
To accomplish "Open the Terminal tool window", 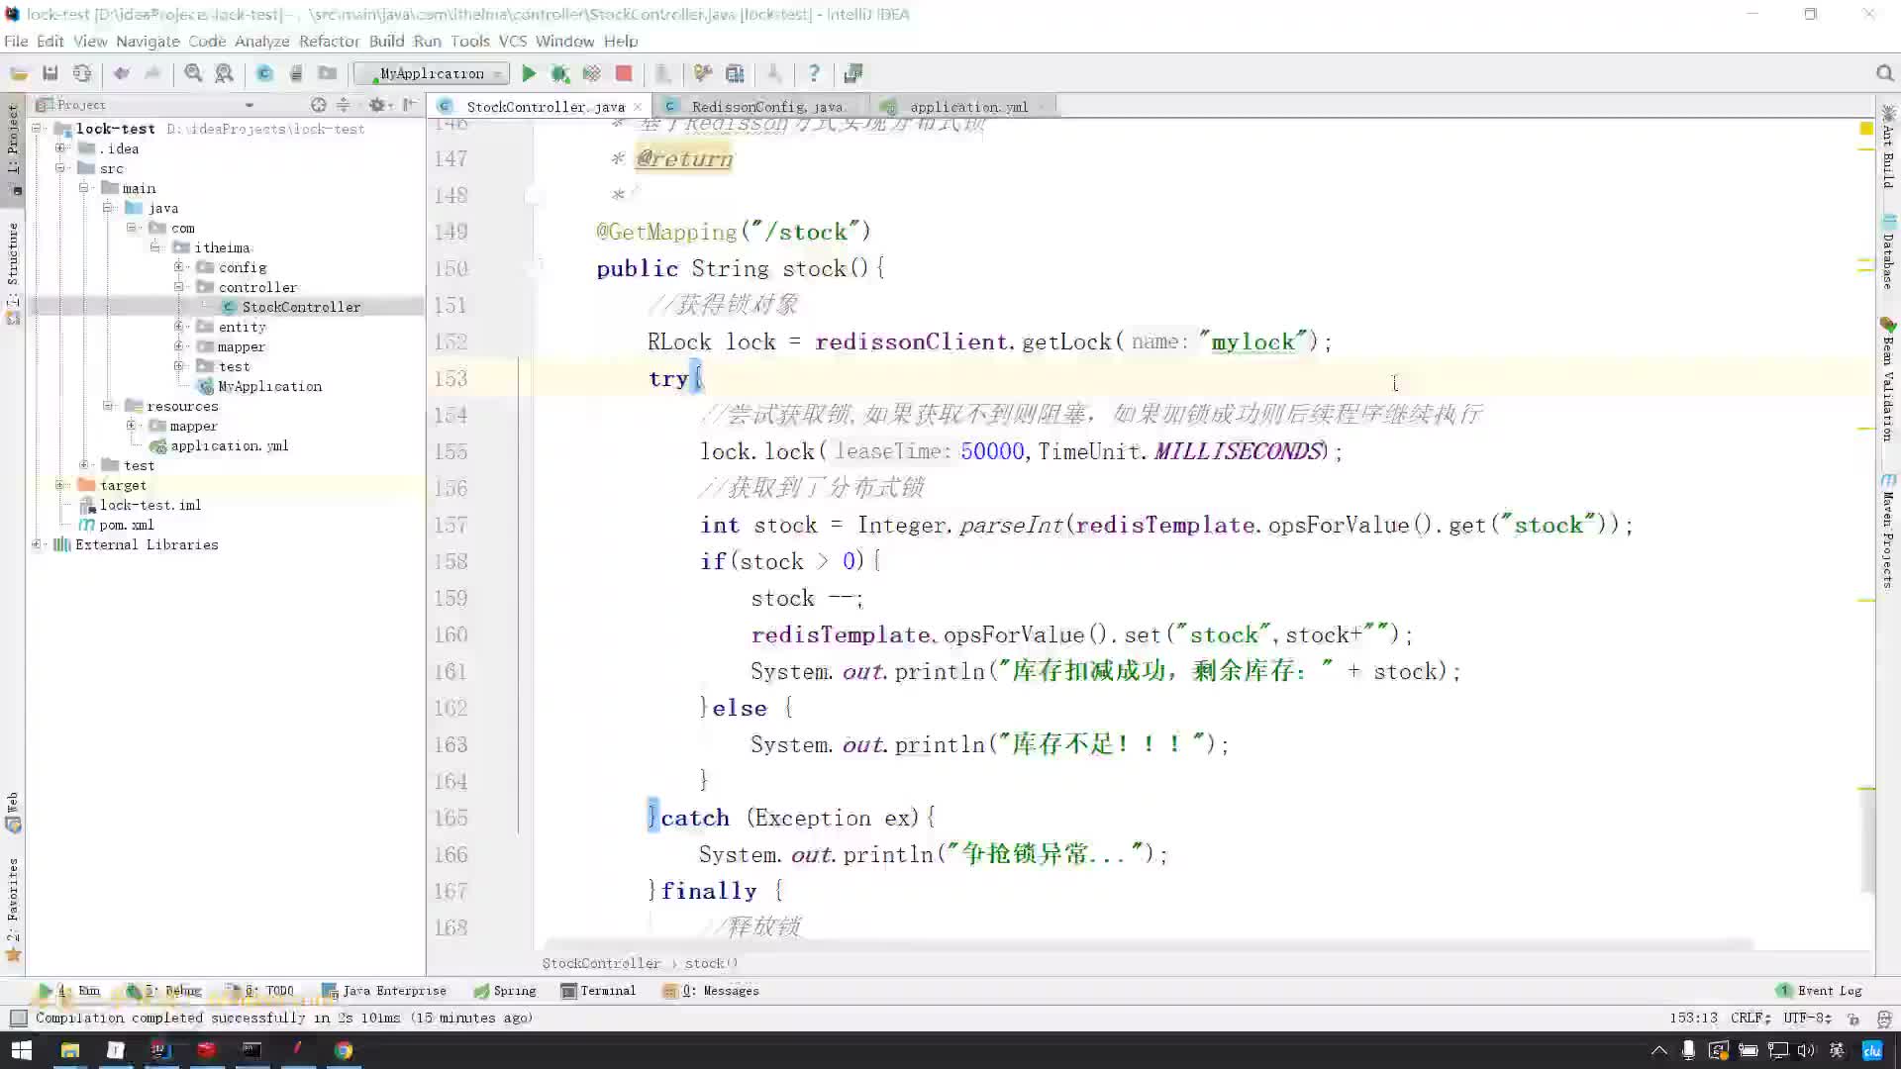I will 598,991.
